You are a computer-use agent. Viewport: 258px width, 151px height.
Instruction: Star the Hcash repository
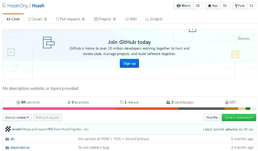point(212,6)
